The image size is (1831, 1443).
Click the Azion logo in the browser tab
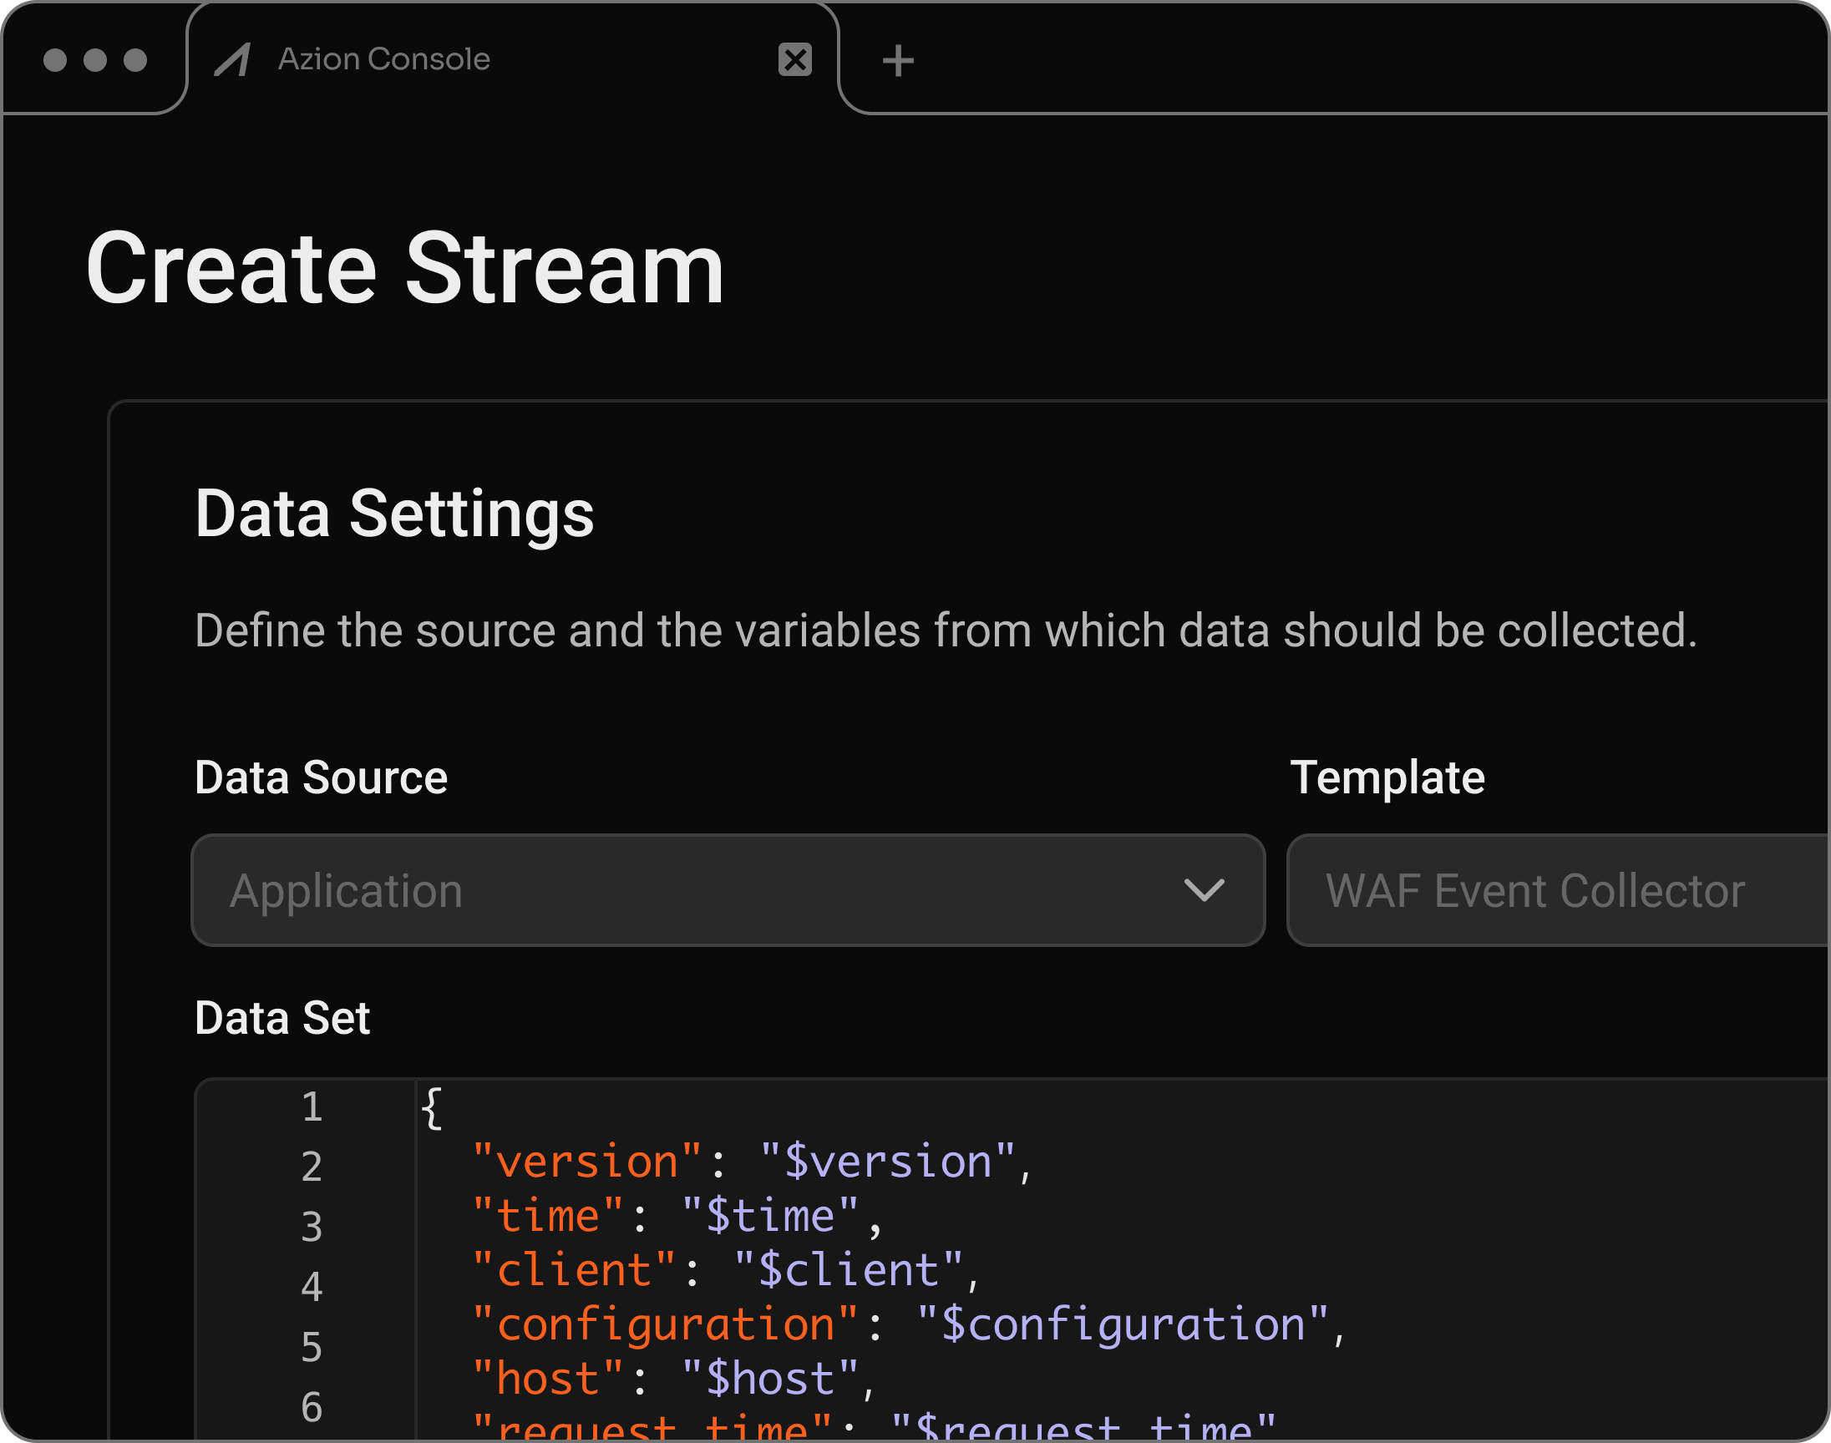click(x=234, y=58)
